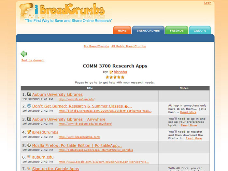This screenshot has width=228, height=171.
Task: Click the description text about research needs
Action: [115, 83]
